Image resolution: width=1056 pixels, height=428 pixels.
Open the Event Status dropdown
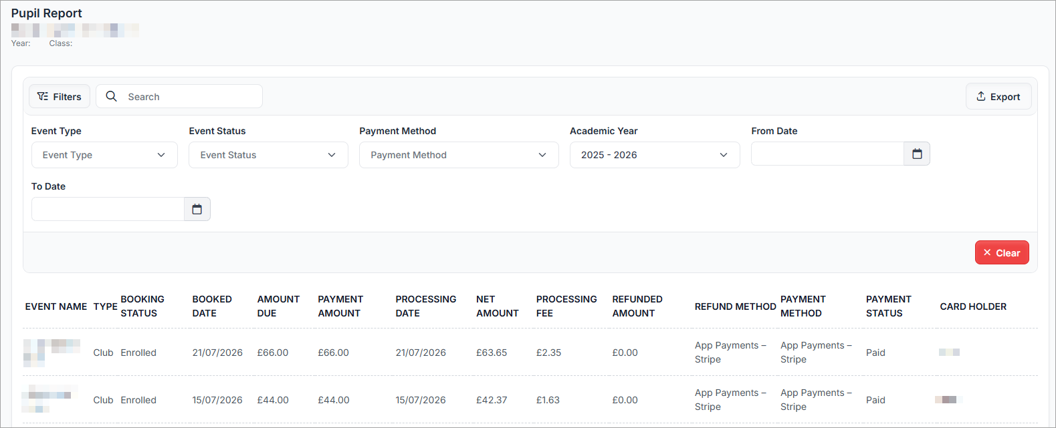click(268, 155)
